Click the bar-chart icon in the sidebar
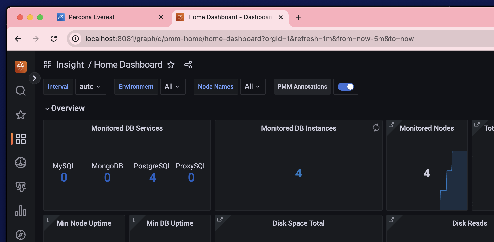Screen dimensions: 494x242 20,211
